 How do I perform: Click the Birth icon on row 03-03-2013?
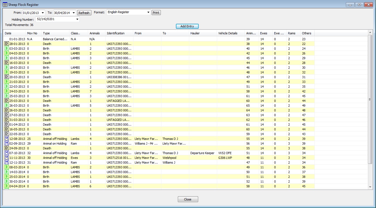coord(7,49)
